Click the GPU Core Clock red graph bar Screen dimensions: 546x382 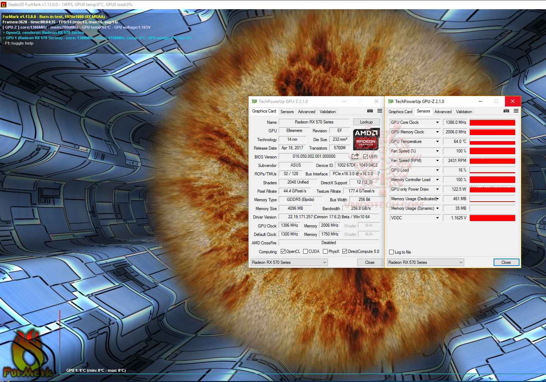tap(492, 122)
